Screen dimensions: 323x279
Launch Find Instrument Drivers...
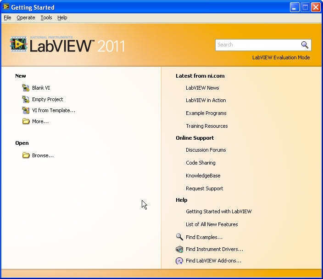pyautogui.click(x=214, y=249)
